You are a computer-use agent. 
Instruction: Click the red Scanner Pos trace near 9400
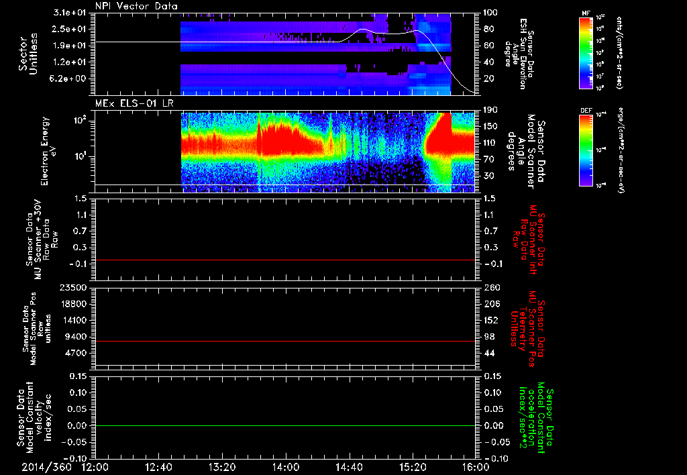point(284,341)
